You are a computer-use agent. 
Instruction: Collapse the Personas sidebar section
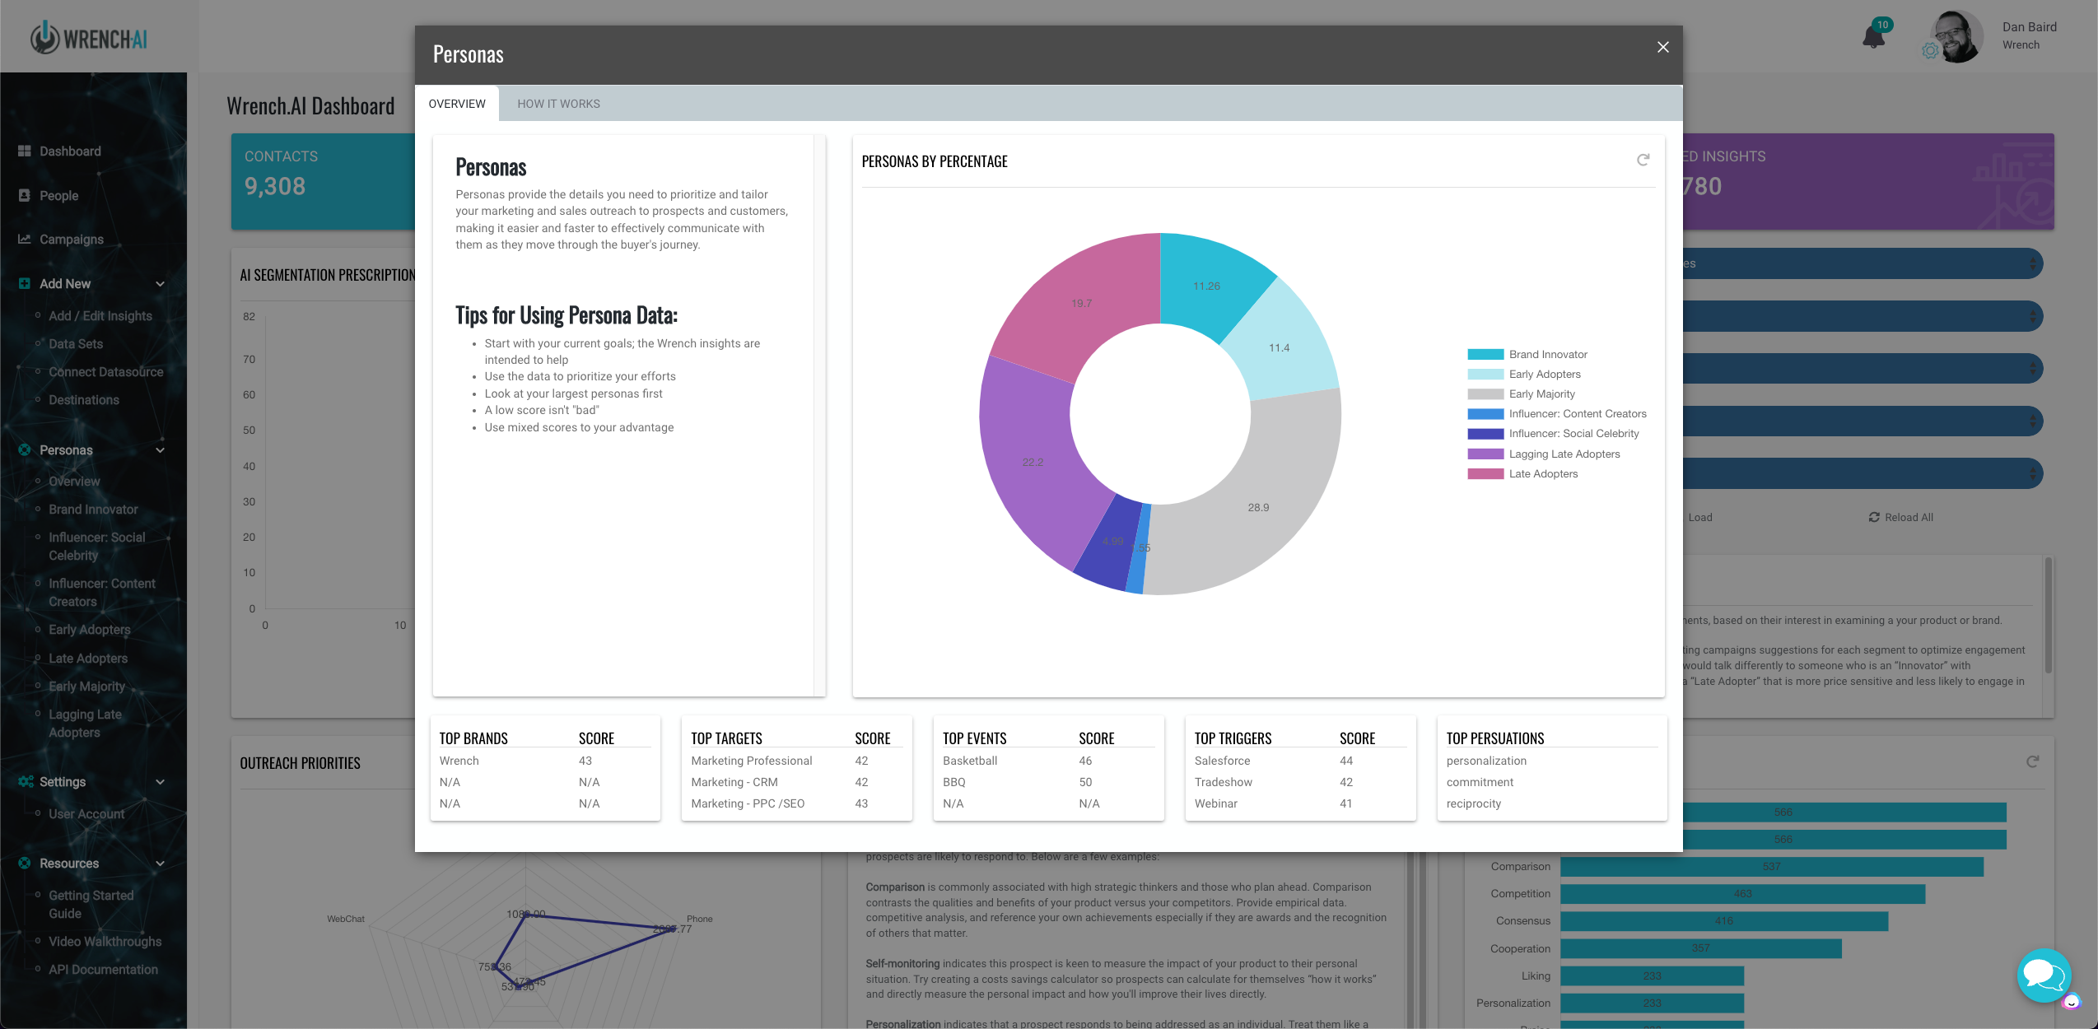point(160,450)
